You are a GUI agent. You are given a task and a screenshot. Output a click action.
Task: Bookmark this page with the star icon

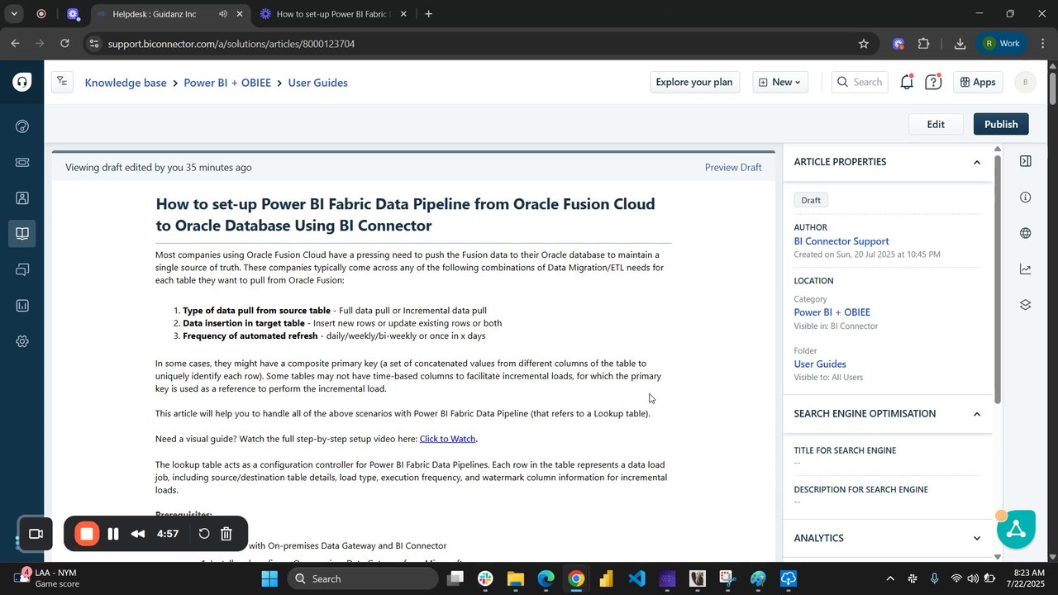(x=864, y=43)
